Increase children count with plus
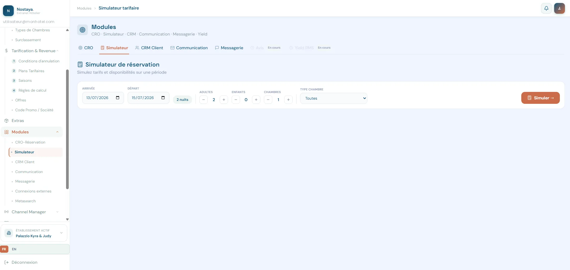Screen dimensions: 570x270 tap(256, 100)
